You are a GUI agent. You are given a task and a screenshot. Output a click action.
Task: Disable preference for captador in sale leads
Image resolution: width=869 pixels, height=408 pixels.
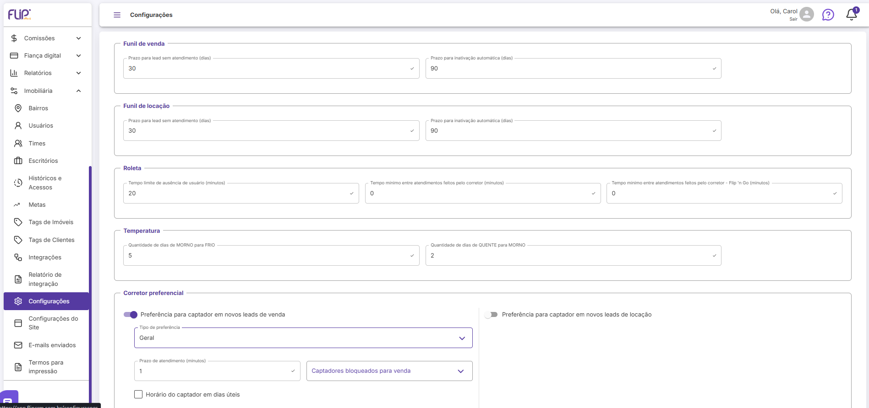tap(131, 315)
